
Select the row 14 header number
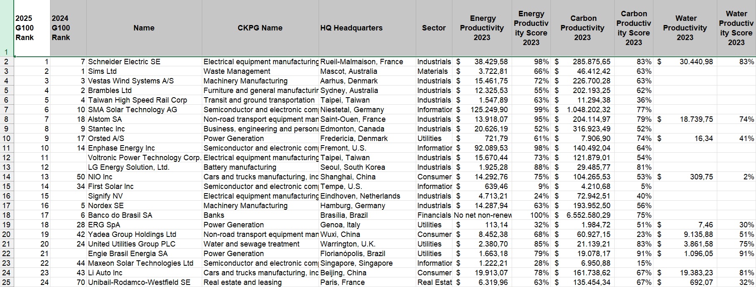click(7, 177)
